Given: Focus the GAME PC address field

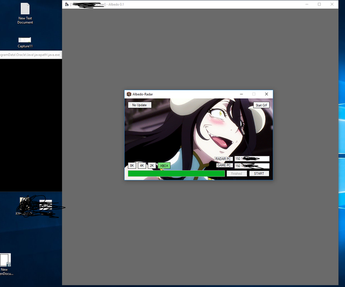Looking at the screenshot, I should (x=252, y=166).
